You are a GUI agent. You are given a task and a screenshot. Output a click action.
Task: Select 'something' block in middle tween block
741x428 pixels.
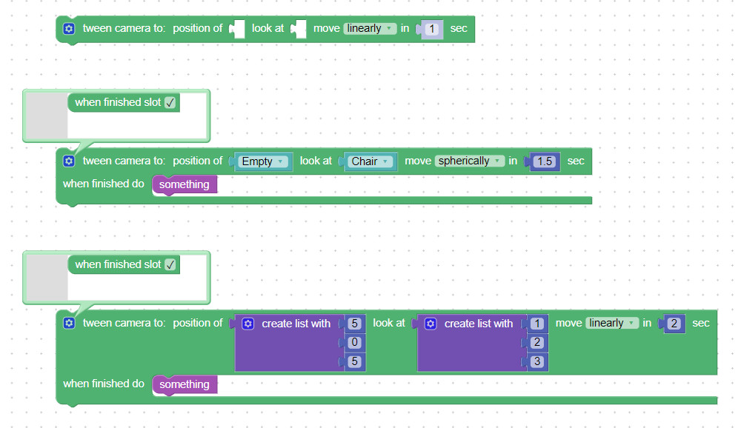(x=185, y=184)
